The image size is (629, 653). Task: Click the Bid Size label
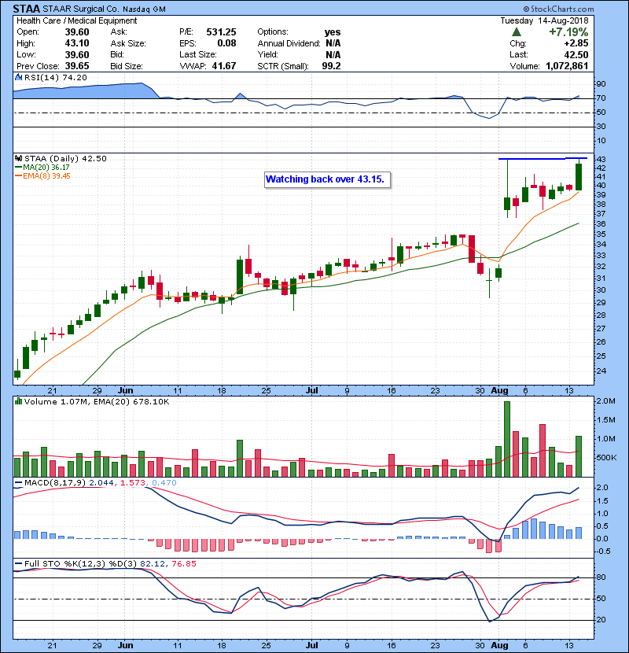tap(127, 66)
